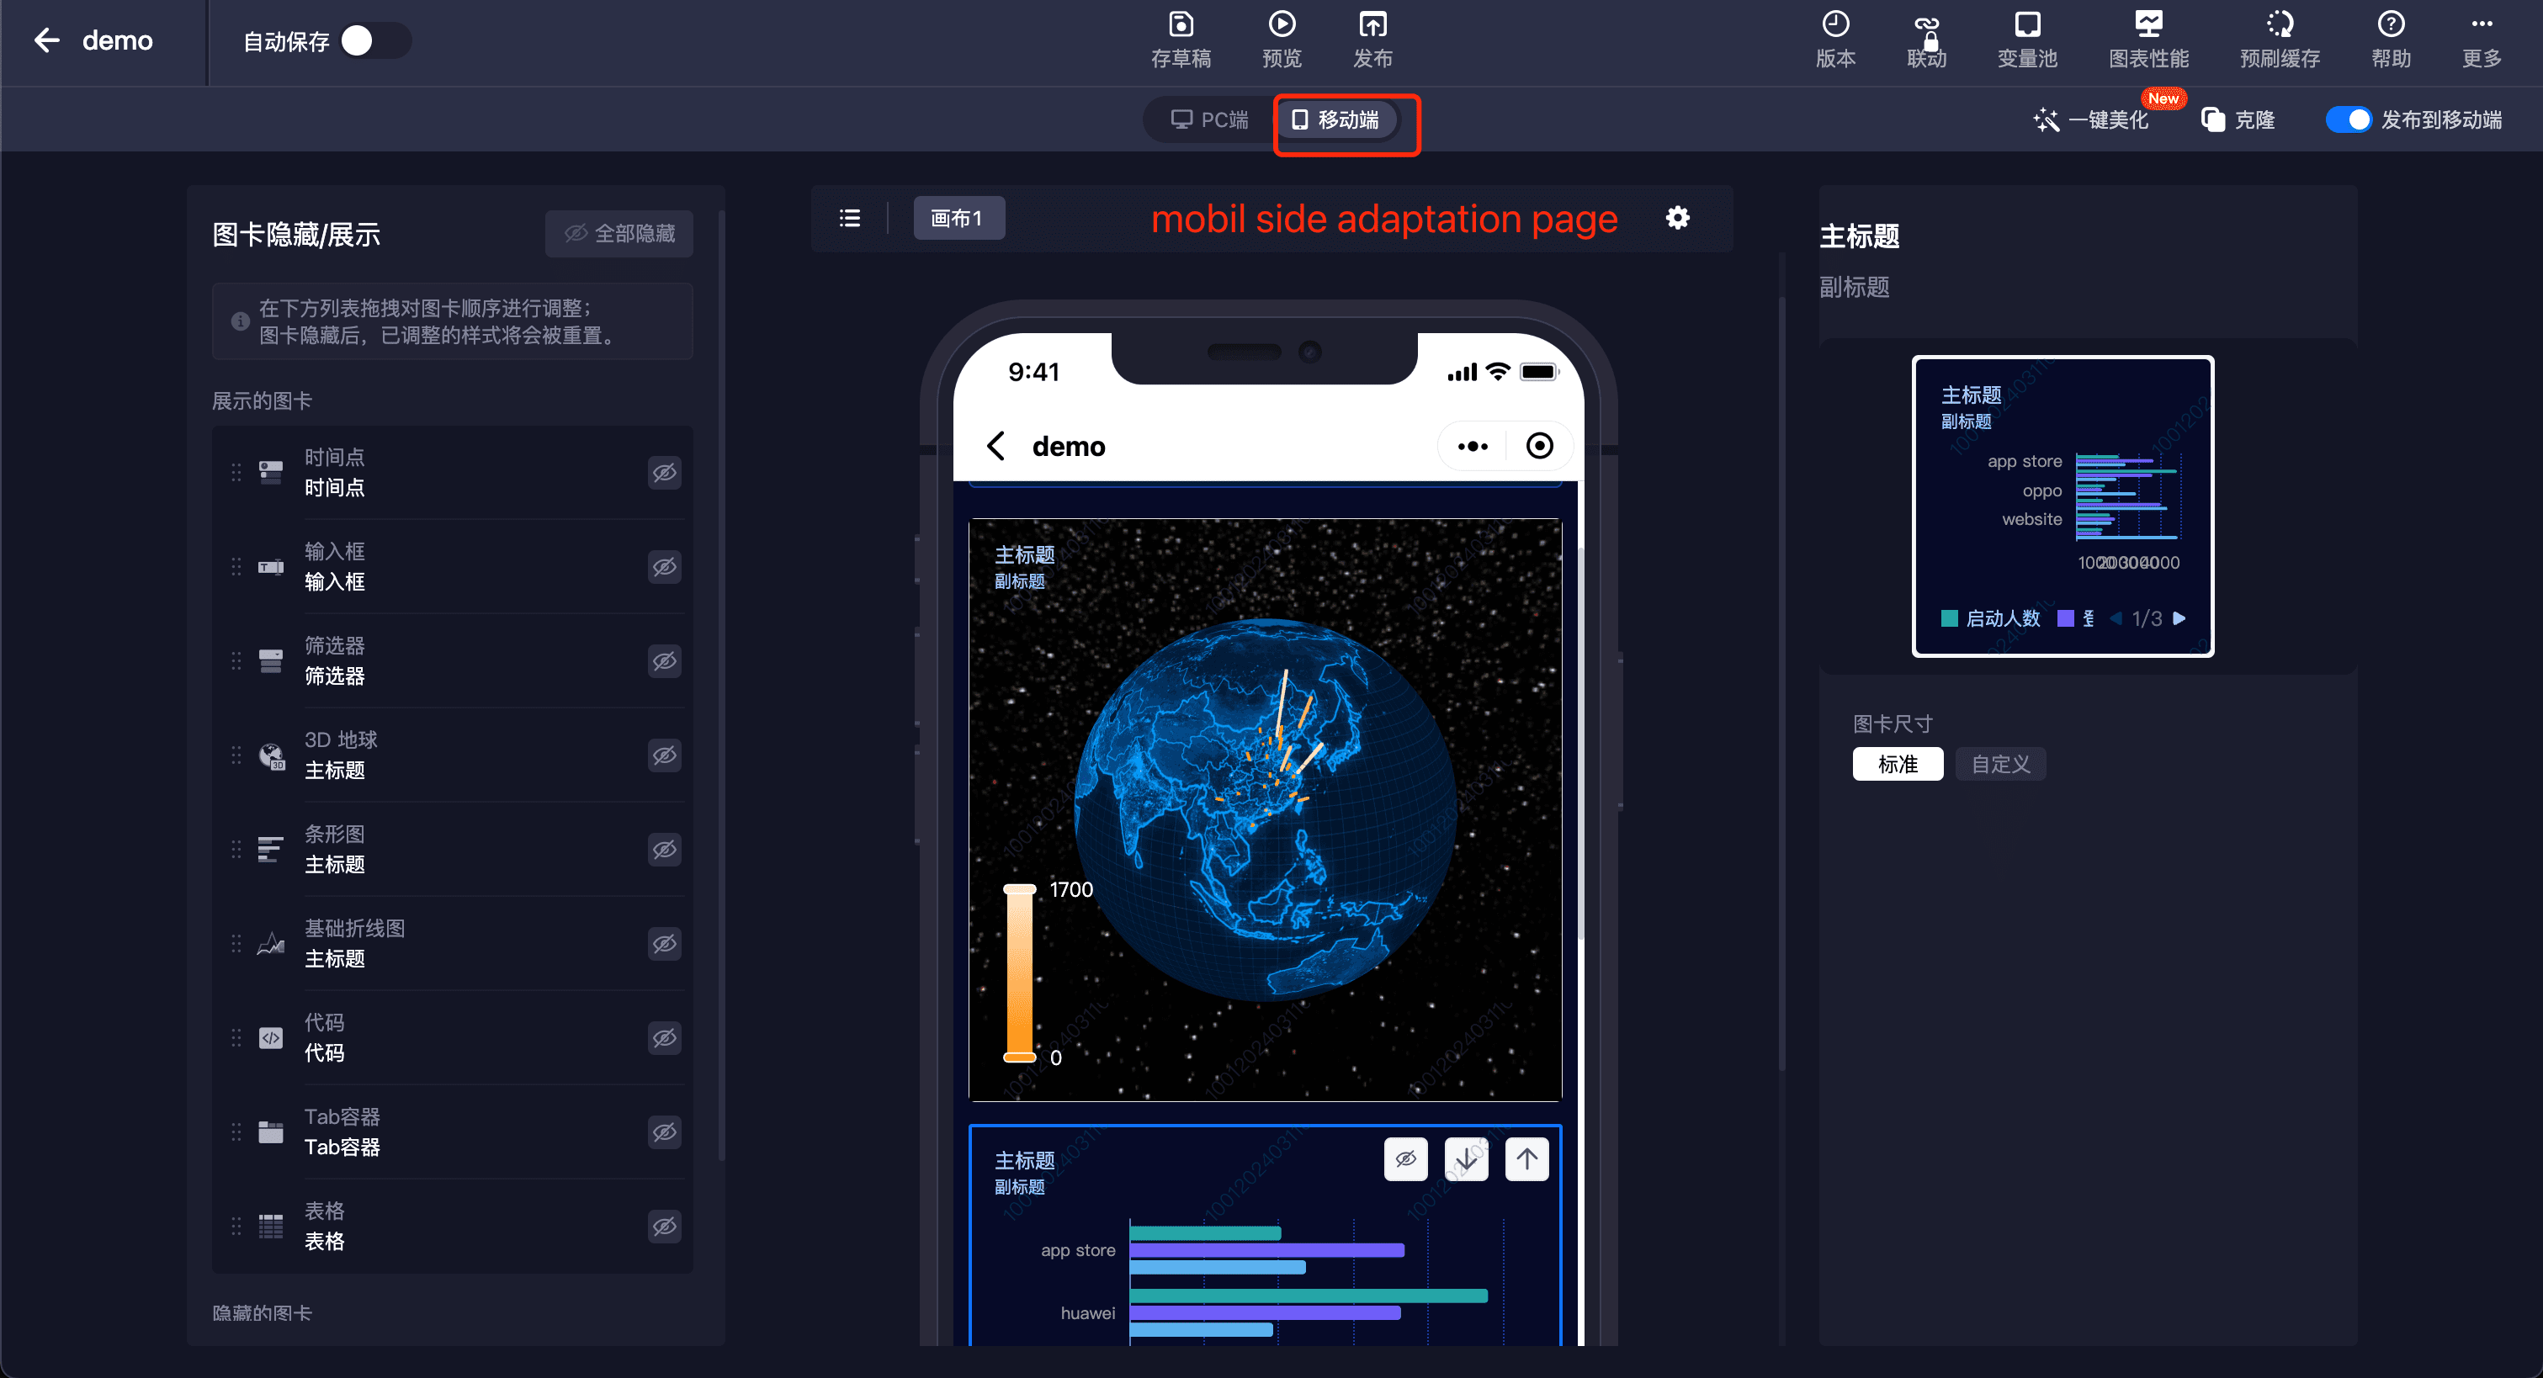Click the 时间点 drag handle
The height and width of the screenshot is (1378, 2543).
(236, 472)
